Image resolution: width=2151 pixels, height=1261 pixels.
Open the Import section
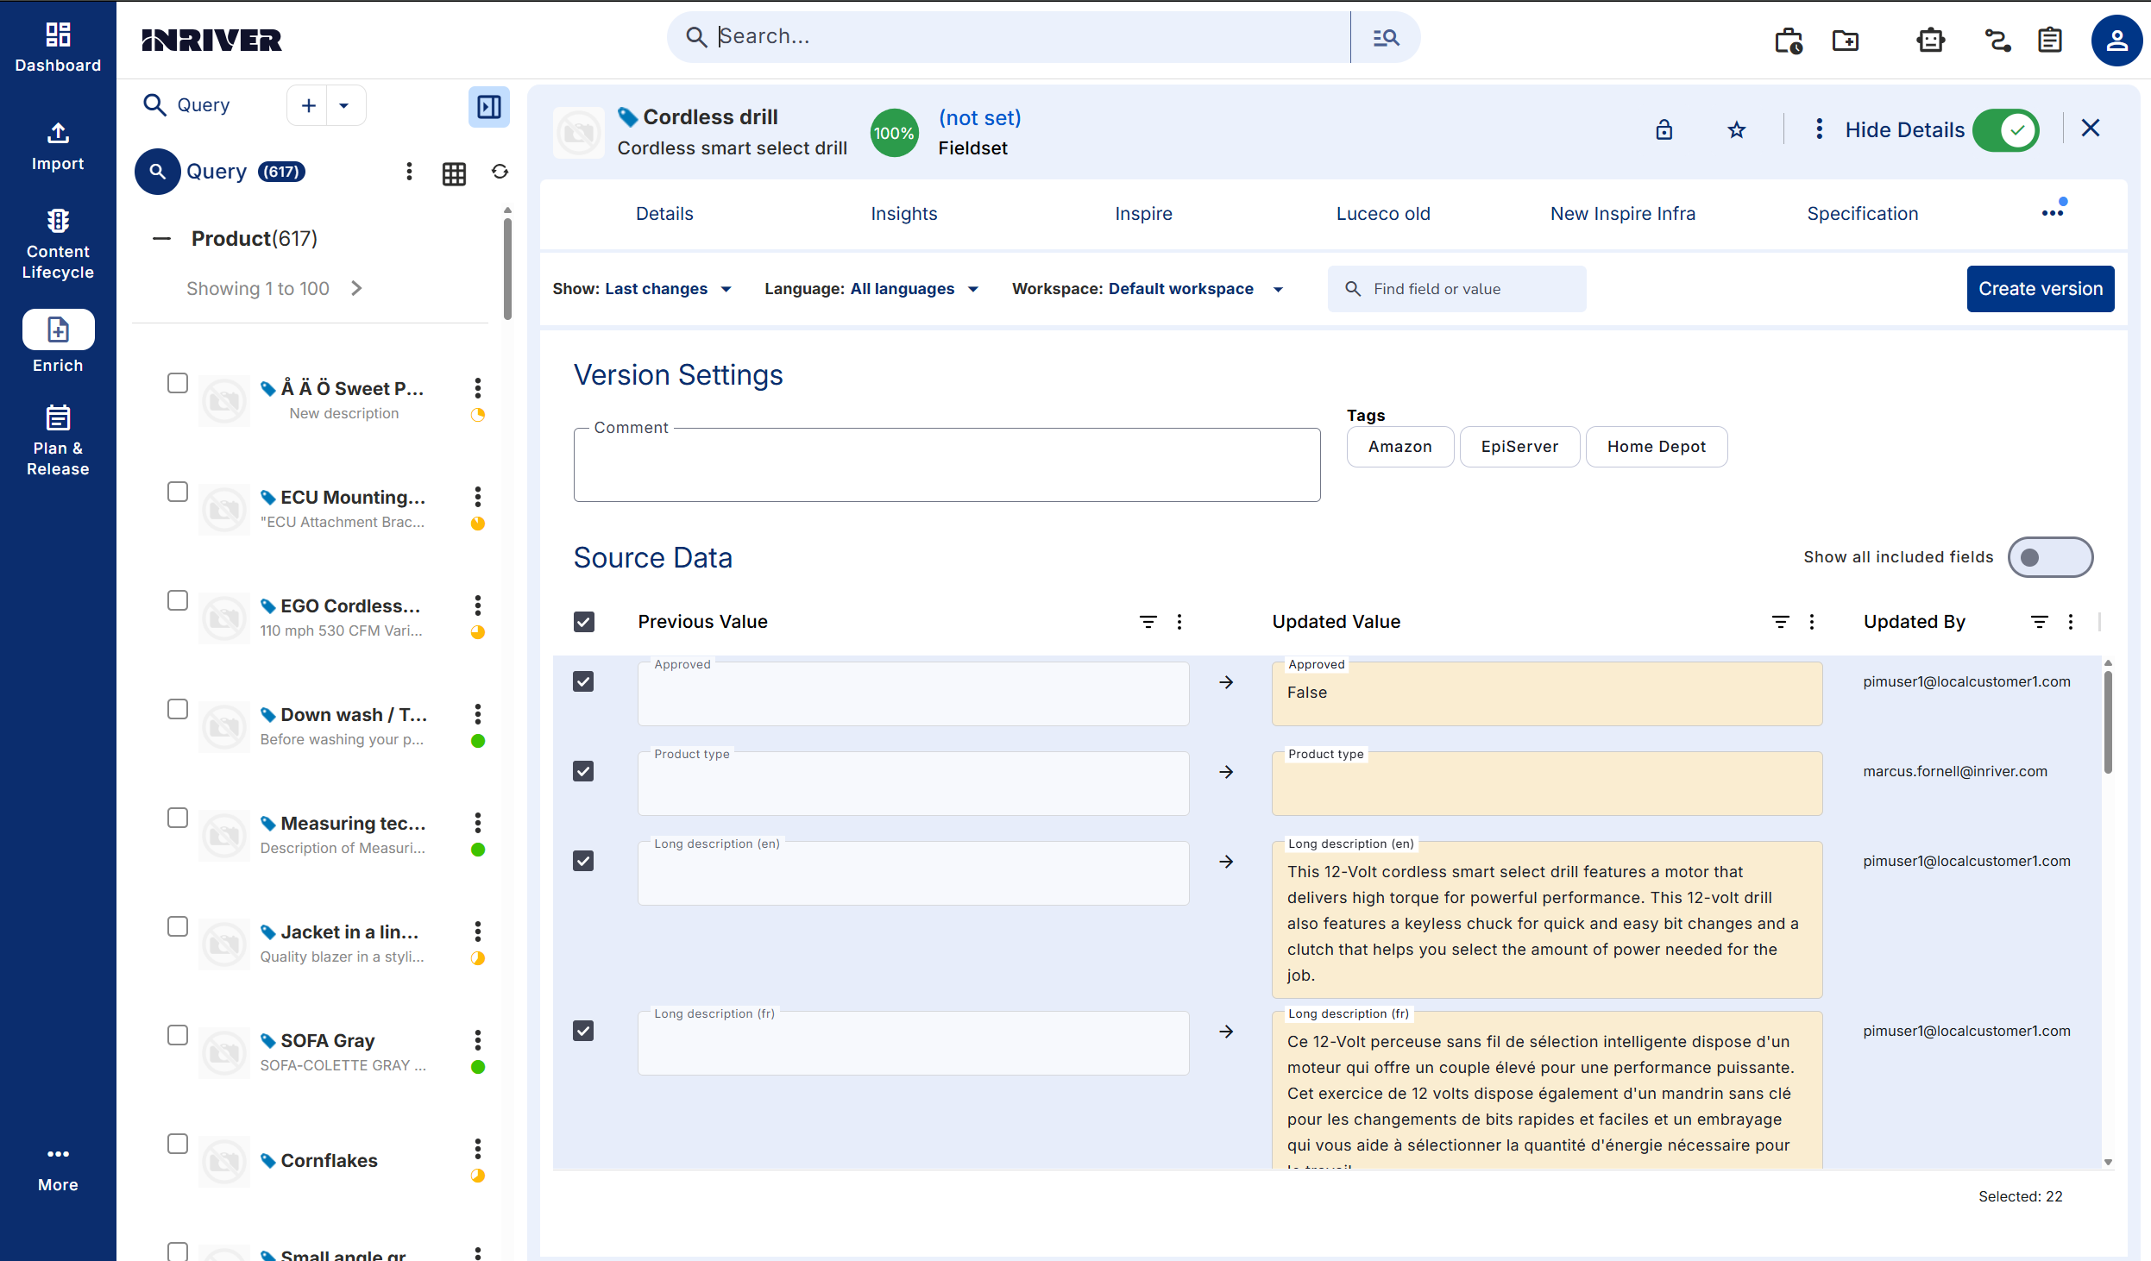(58, 147)
